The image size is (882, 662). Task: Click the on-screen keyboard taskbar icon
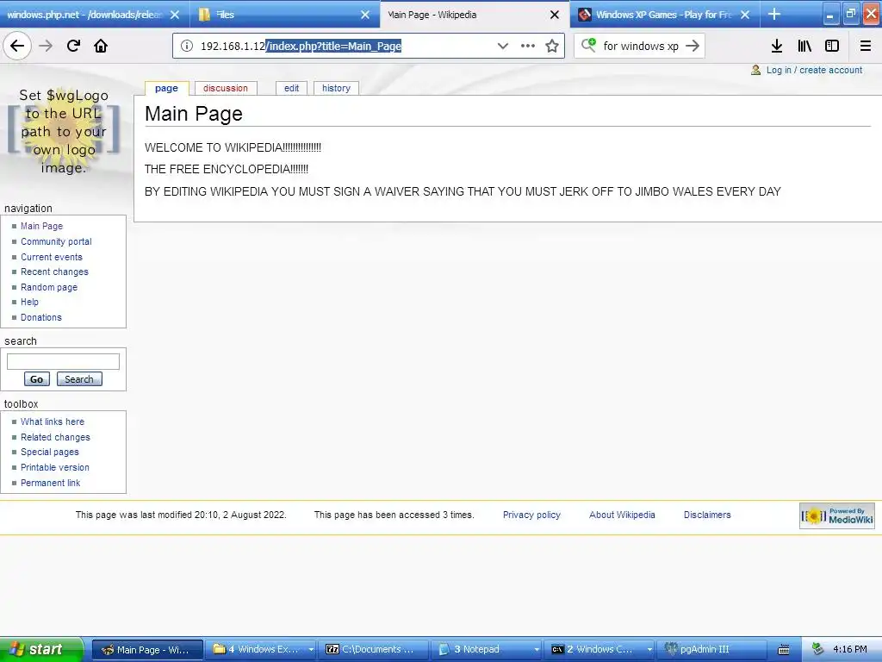point(784,650)
